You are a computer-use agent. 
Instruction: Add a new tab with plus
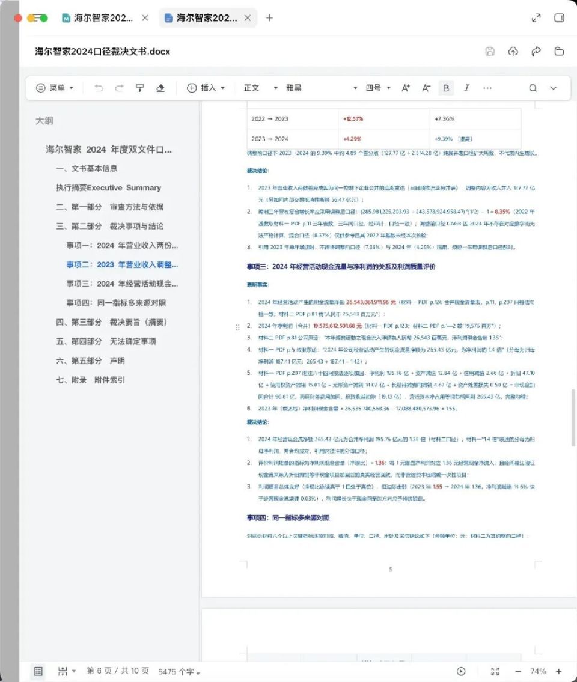269,18
